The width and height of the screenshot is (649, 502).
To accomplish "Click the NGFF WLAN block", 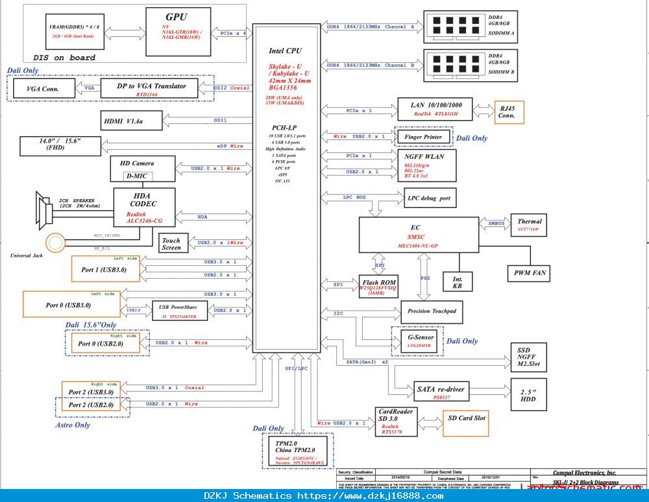I will pos(427,165).
